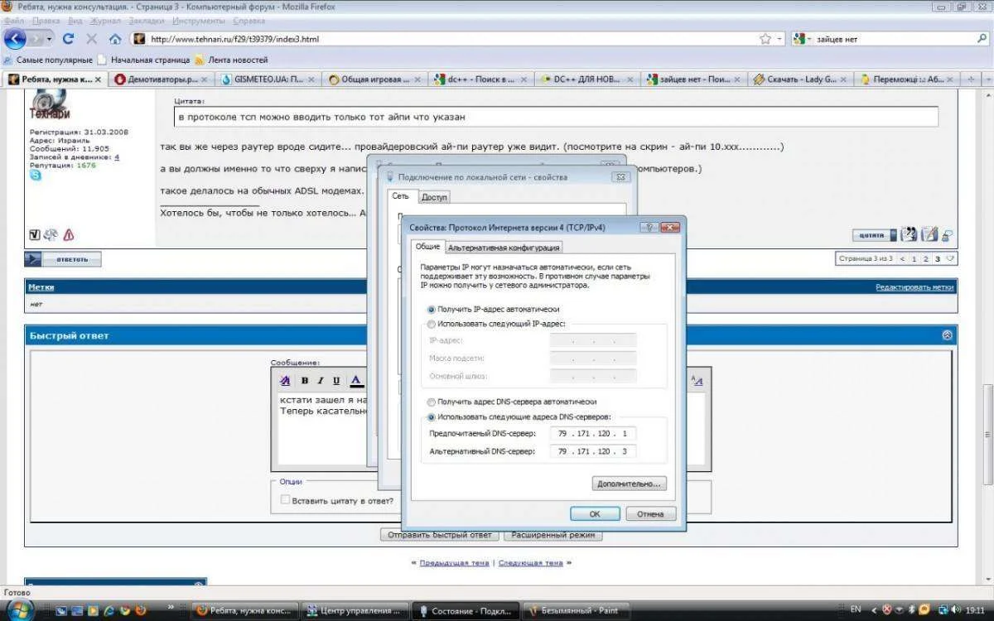The width and height of the screenshot is (994, 621).
Task: Click Редактировать метки link
Action: [915, 286]
